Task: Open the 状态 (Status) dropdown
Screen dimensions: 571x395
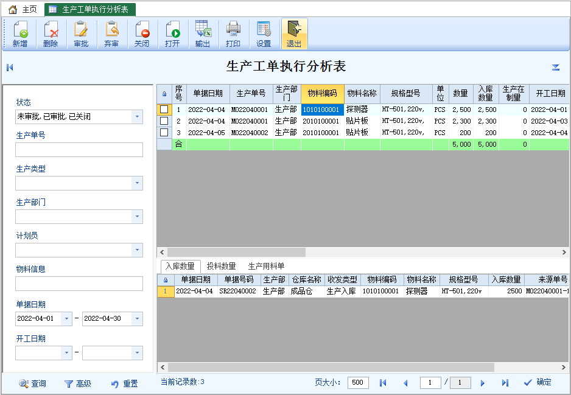Action: pyautogui.click(x=137, y=117)
